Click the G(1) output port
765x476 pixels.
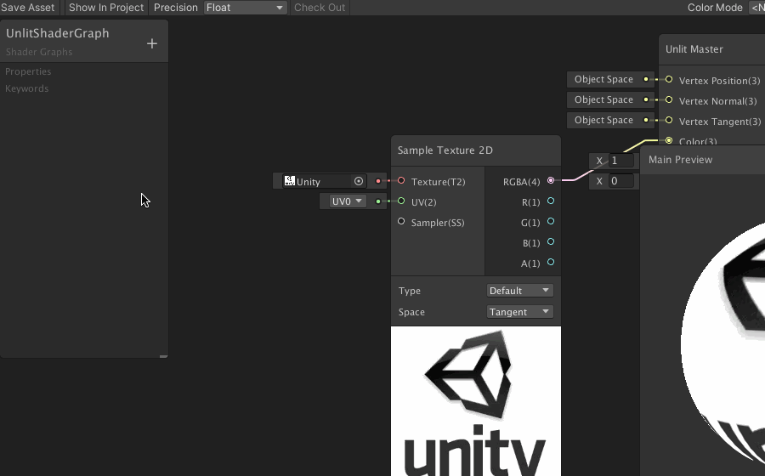[551, 221]
